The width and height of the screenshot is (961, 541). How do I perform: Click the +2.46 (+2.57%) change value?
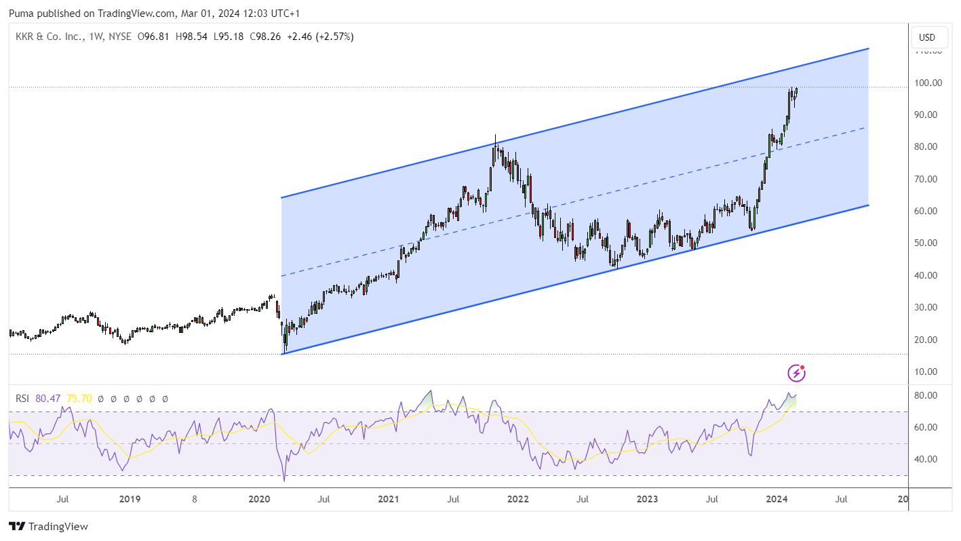point(320,37)
